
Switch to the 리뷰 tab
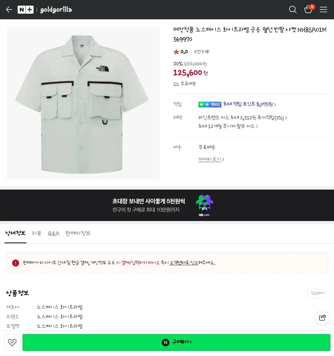tap(37, 233)
